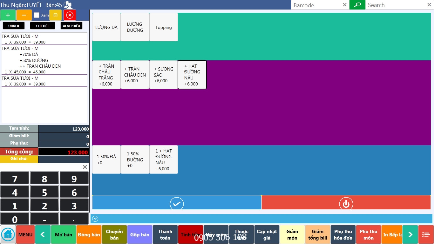The width and height of the screenshot is (434, 244).
Task: Clear the Search field with its X
Action: point(429,5)
